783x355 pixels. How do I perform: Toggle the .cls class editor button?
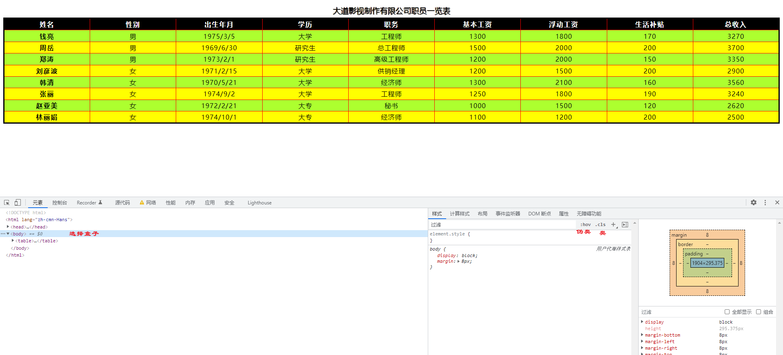click(600, 225)
